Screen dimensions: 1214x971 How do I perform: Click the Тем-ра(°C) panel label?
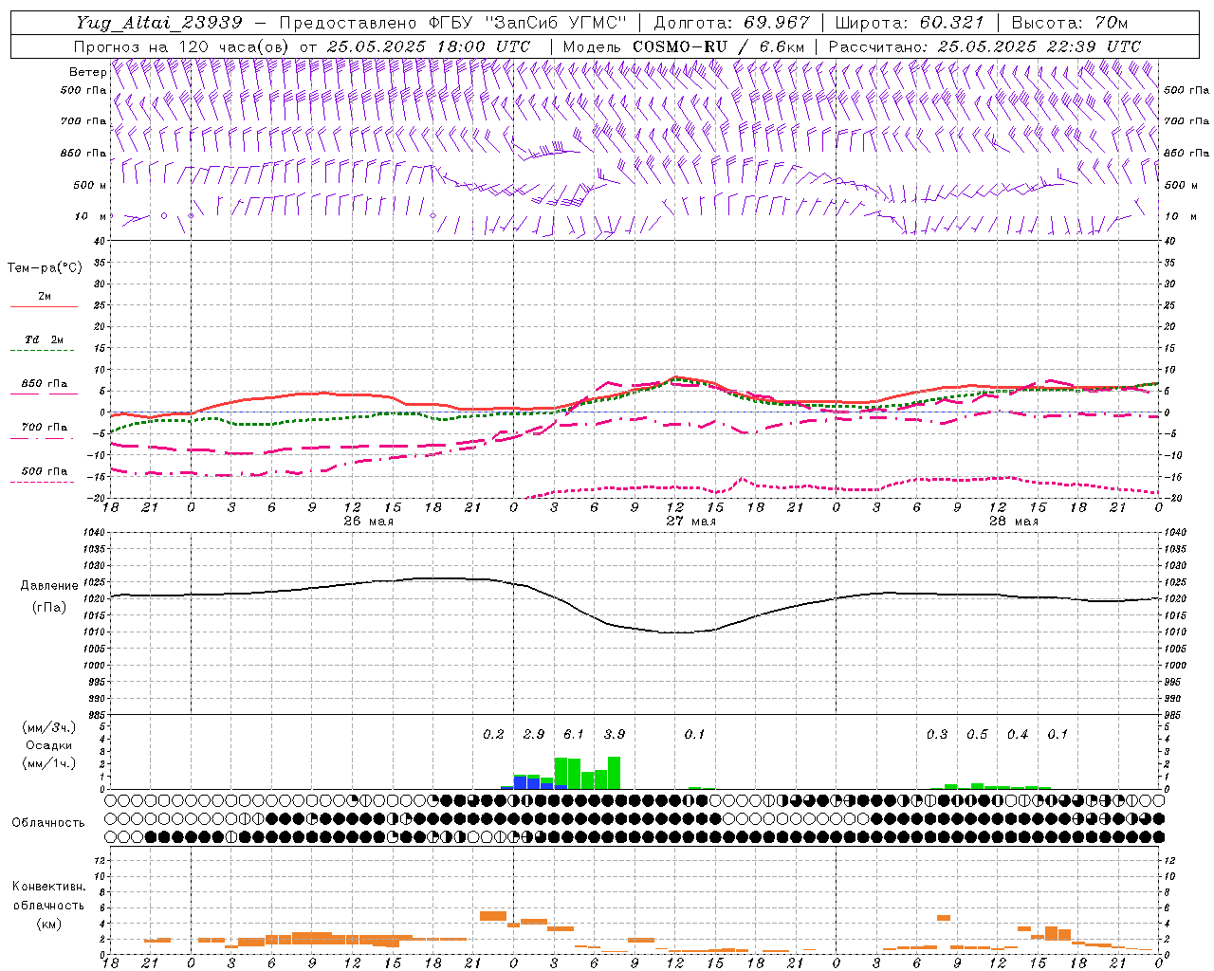point(45,268)
